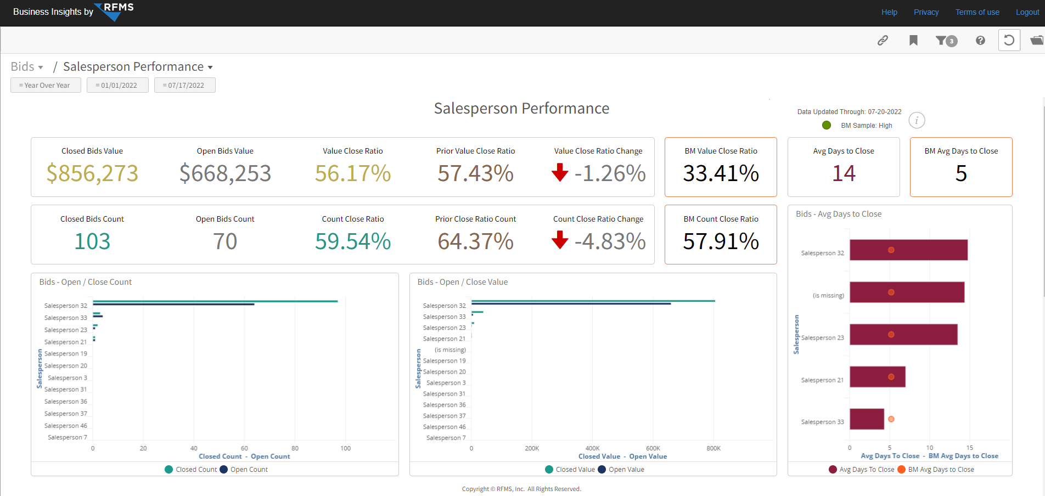Open the Privacy link

click(926, 12)
